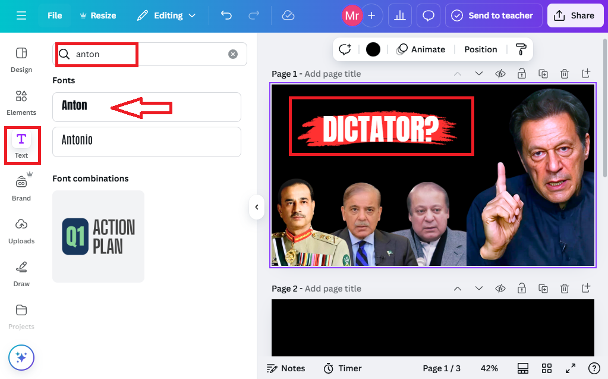This screenshot has height=379, width=608.
Task: Open the Position panel
Action: click(480, 49)
